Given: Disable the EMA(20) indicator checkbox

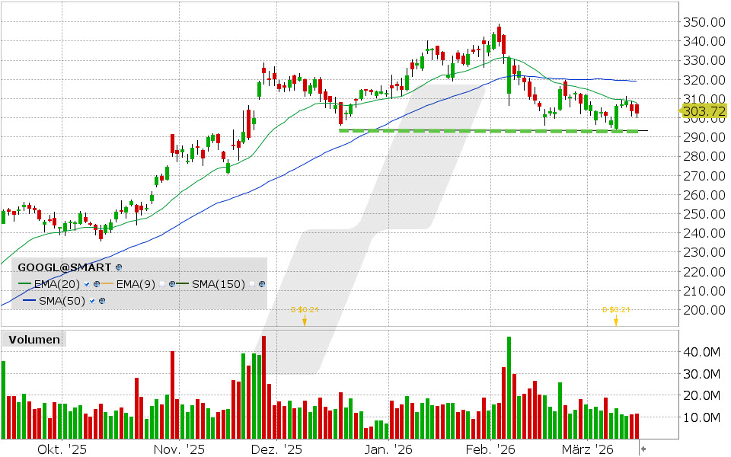Looking at the screenshot, I should [x=87, y=284].
